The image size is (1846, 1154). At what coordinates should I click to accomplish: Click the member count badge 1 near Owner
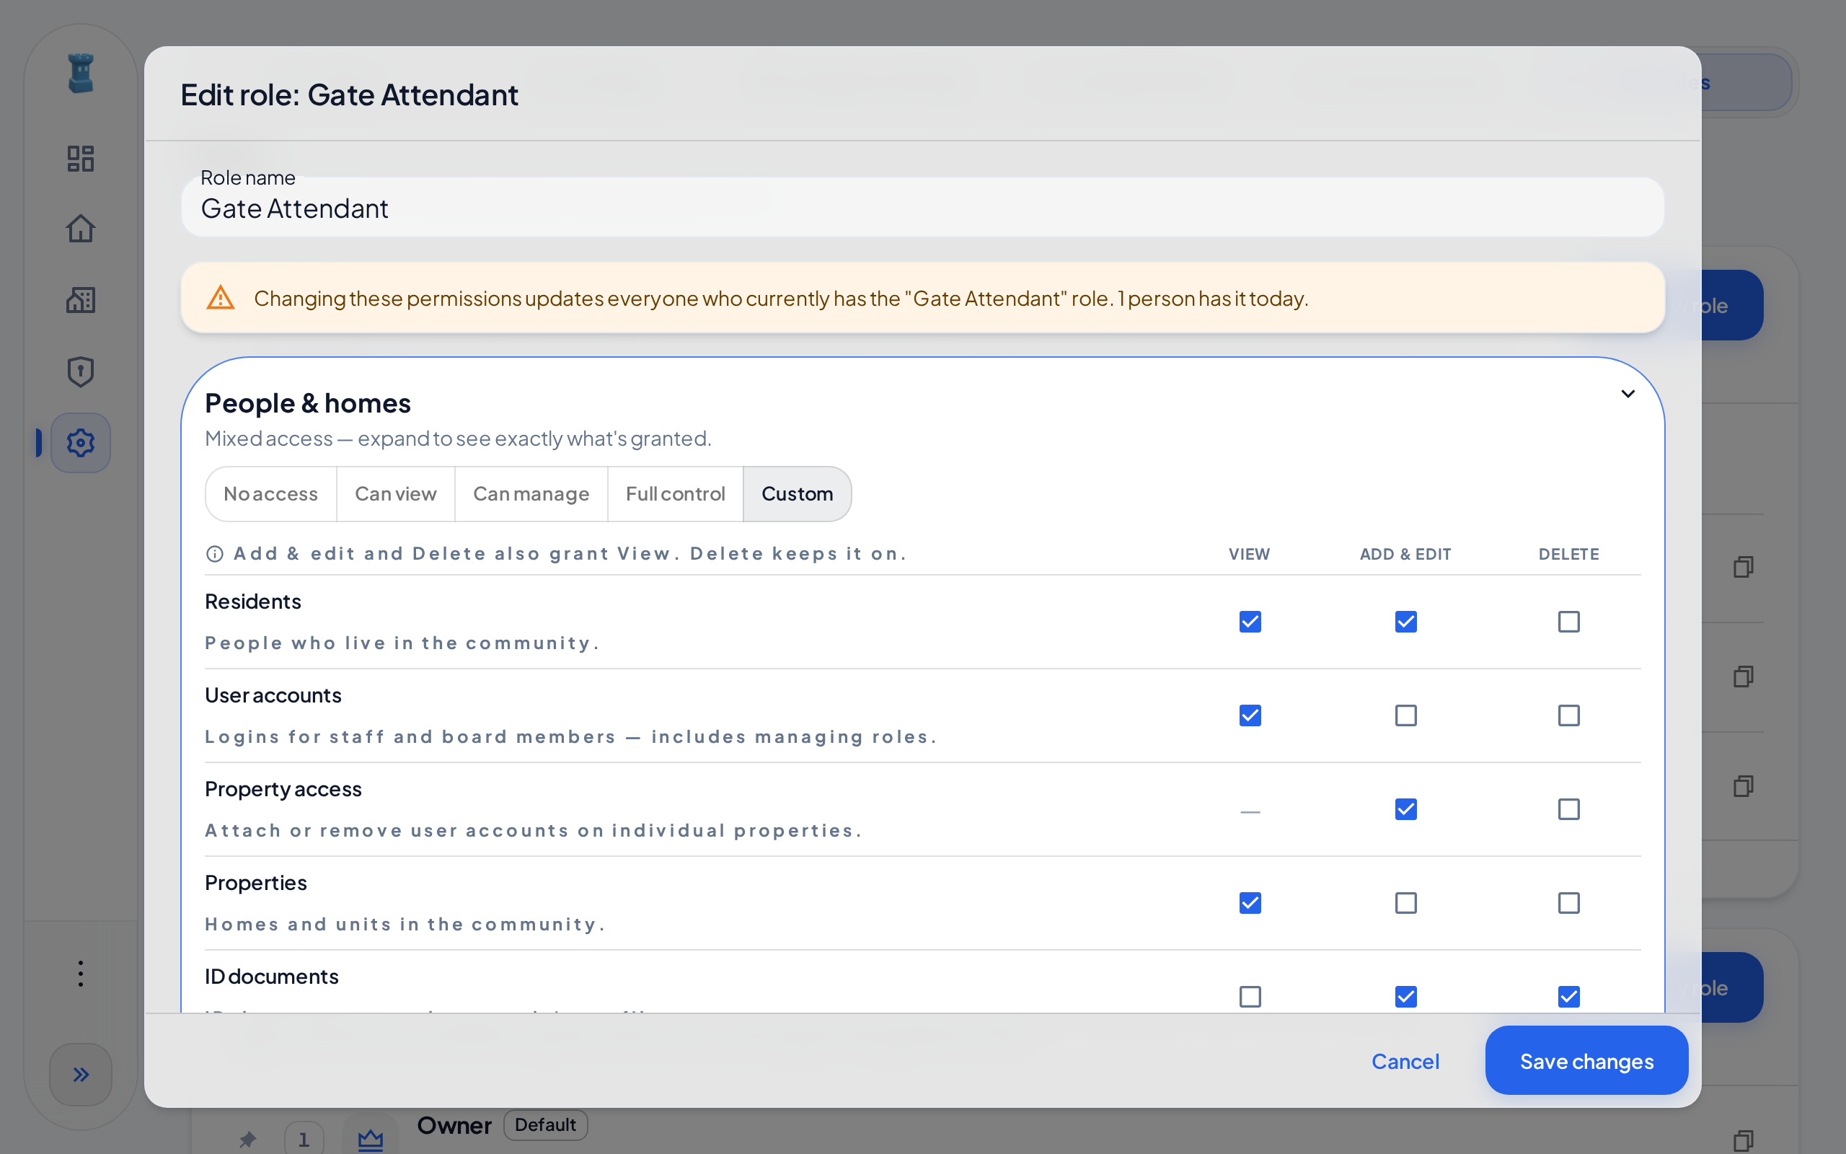point(304,1140)
